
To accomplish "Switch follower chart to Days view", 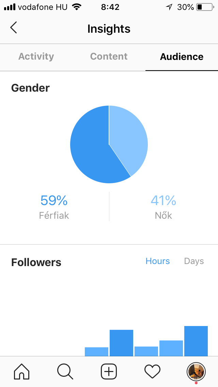I will pyautogui.click(x=194, y=261).
